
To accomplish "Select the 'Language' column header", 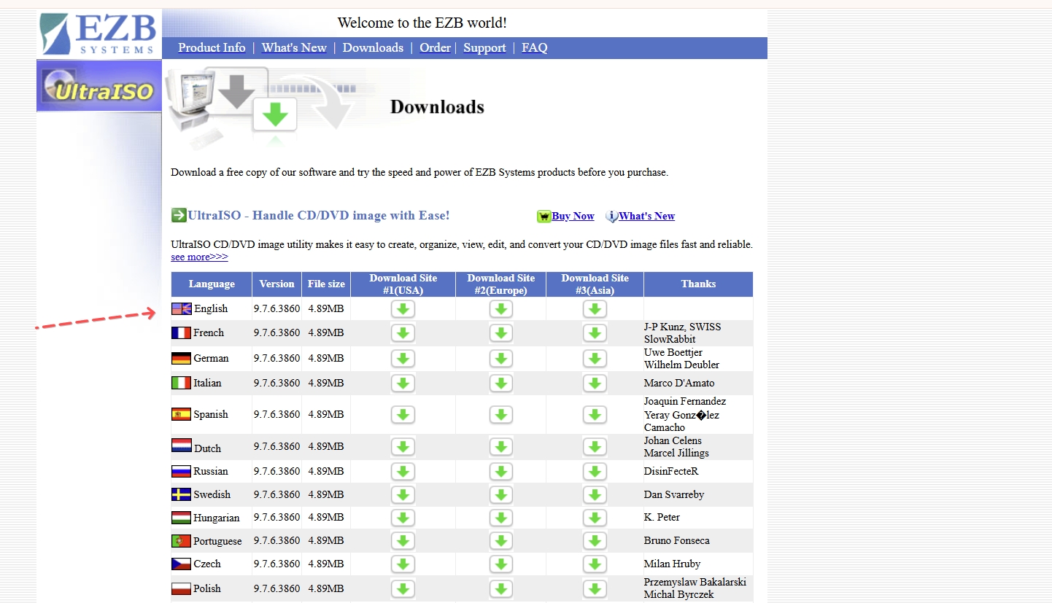I will [x=212, y=284].
